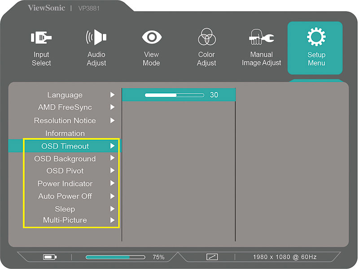Select the OSD Background item

click(x=65, y=159)
